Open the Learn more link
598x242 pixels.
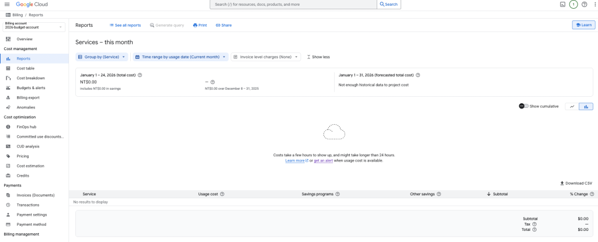click(x=296, y=161)
